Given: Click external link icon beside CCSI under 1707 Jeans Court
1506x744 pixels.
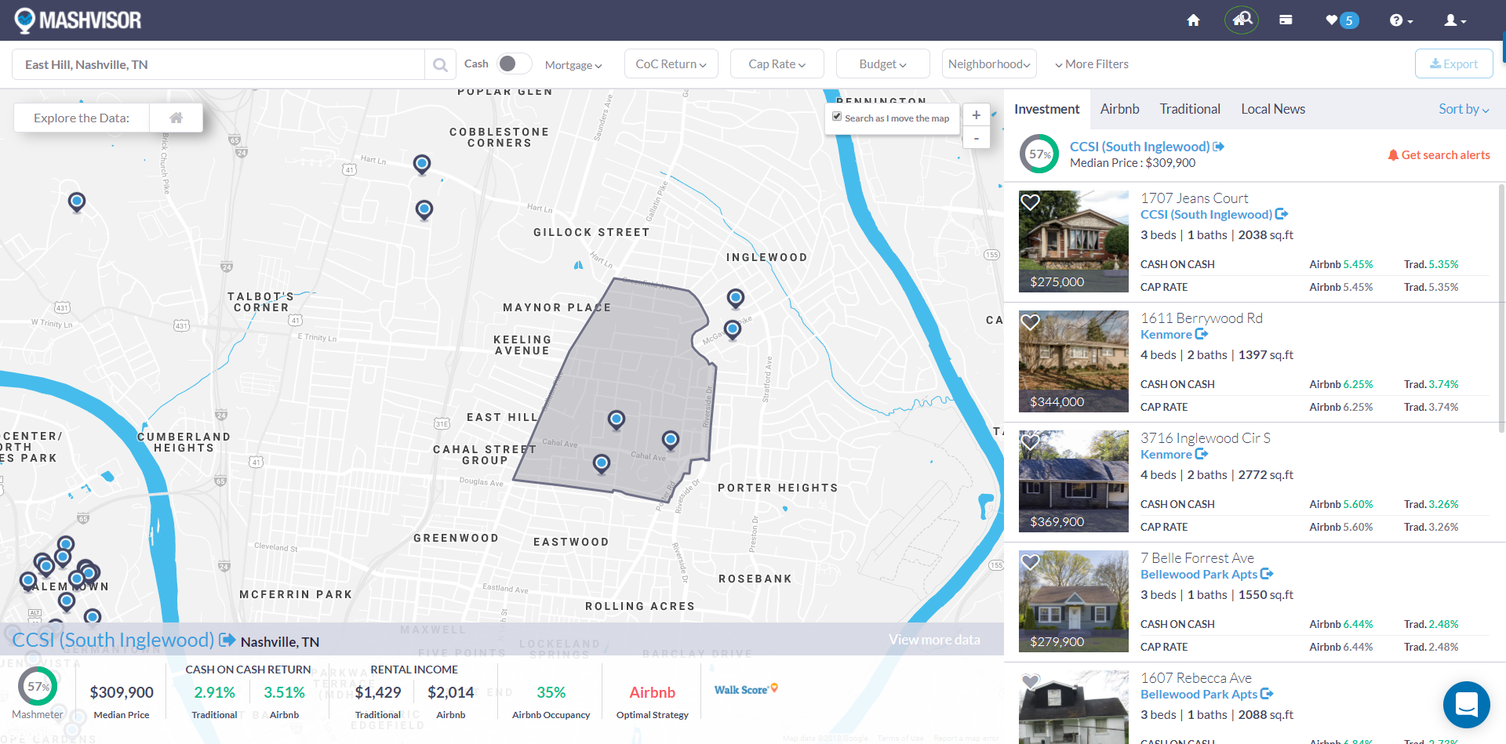Looking at the screenshot, I should (x=1282, y=214).
